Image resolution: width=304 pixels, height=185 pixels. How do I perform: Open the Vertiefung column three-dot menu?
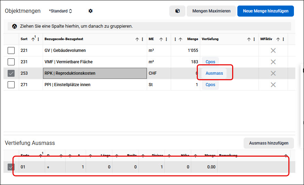tap(254, 39)
